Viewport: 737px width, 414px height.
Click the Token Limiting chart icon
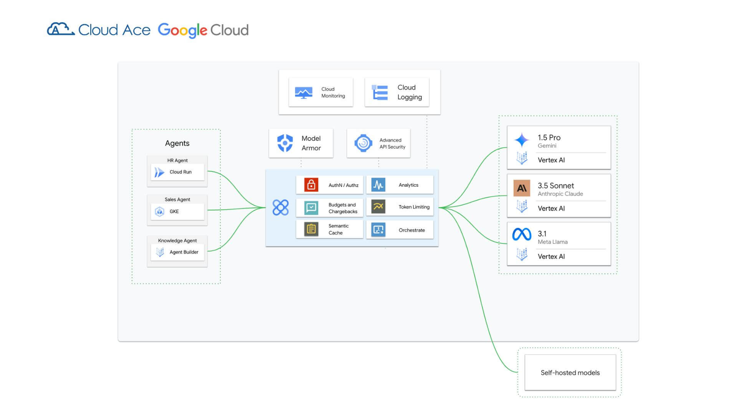(x=378, y=207)
